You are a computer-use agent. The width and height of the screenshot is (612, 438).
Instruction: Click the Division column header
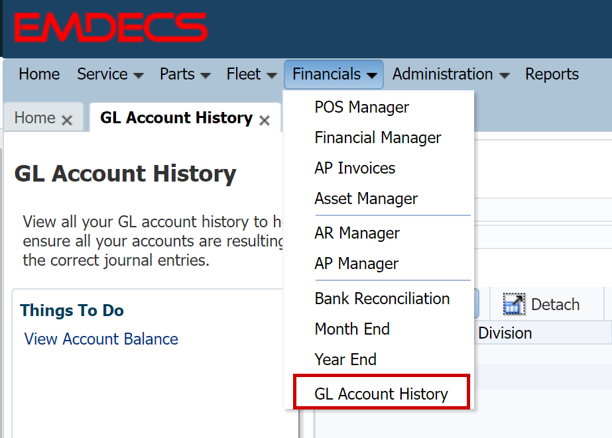(505, 333)
